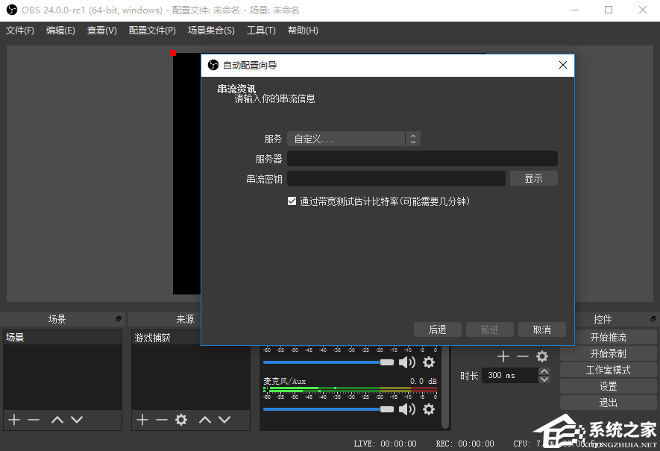This screenshot has width=660, height=451.
Task: Click the 服务器 server input field
Action: 422,159
